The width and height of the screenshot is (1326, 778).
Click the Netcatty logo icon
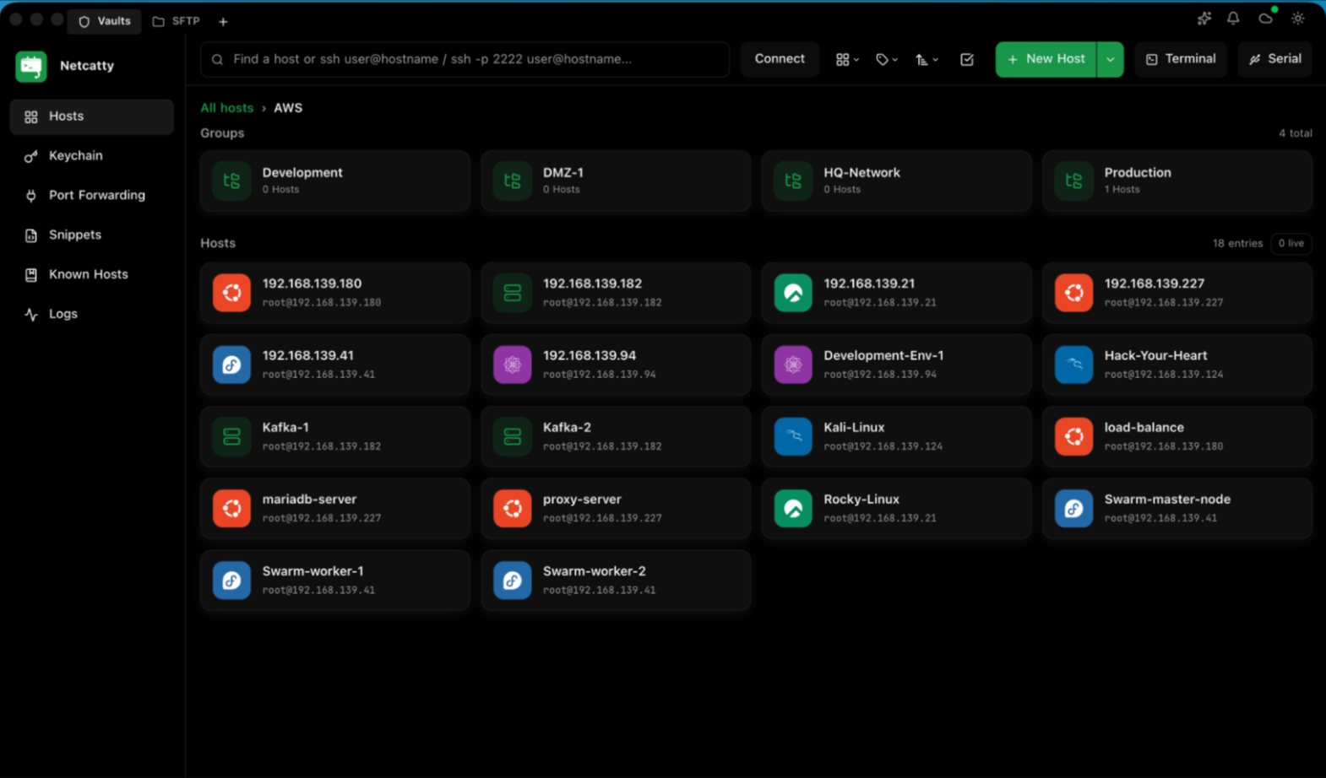tap(31, 67)
